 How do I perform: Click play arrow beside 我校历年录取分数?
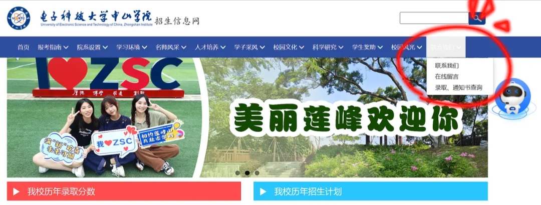tap(16, 192)
